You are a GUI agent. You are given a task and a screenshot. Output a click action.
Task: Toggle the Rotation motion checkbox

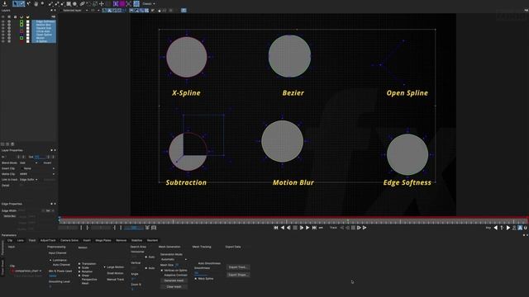point(79,271)
